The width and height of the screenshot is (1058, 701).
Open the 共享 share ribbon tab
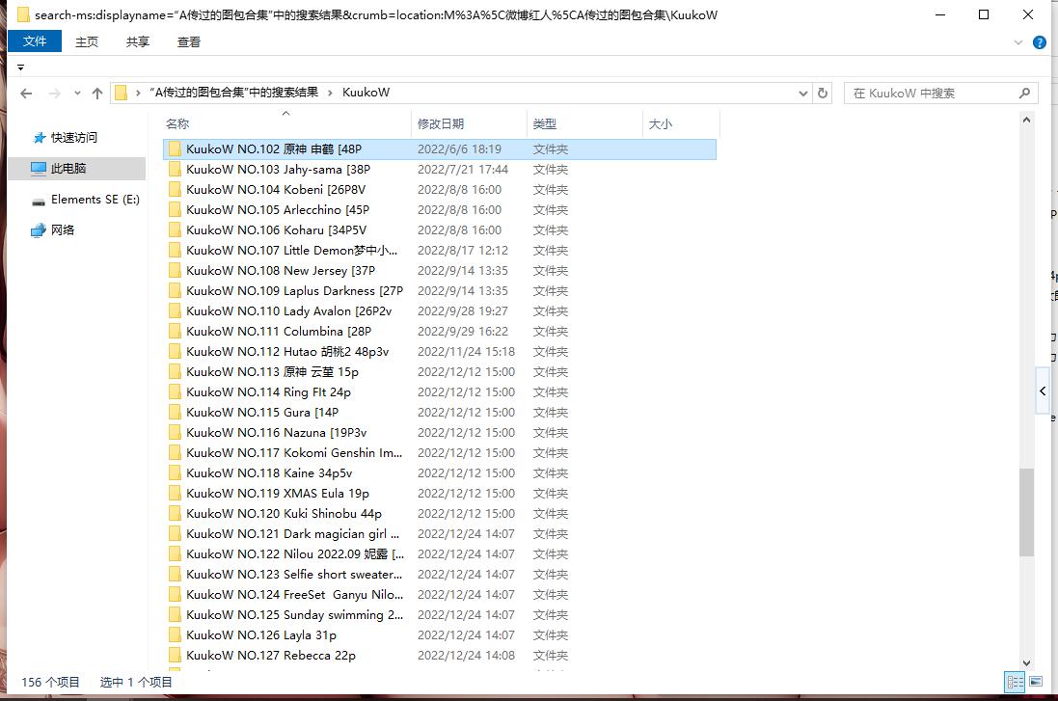click(x=138, y=41)
